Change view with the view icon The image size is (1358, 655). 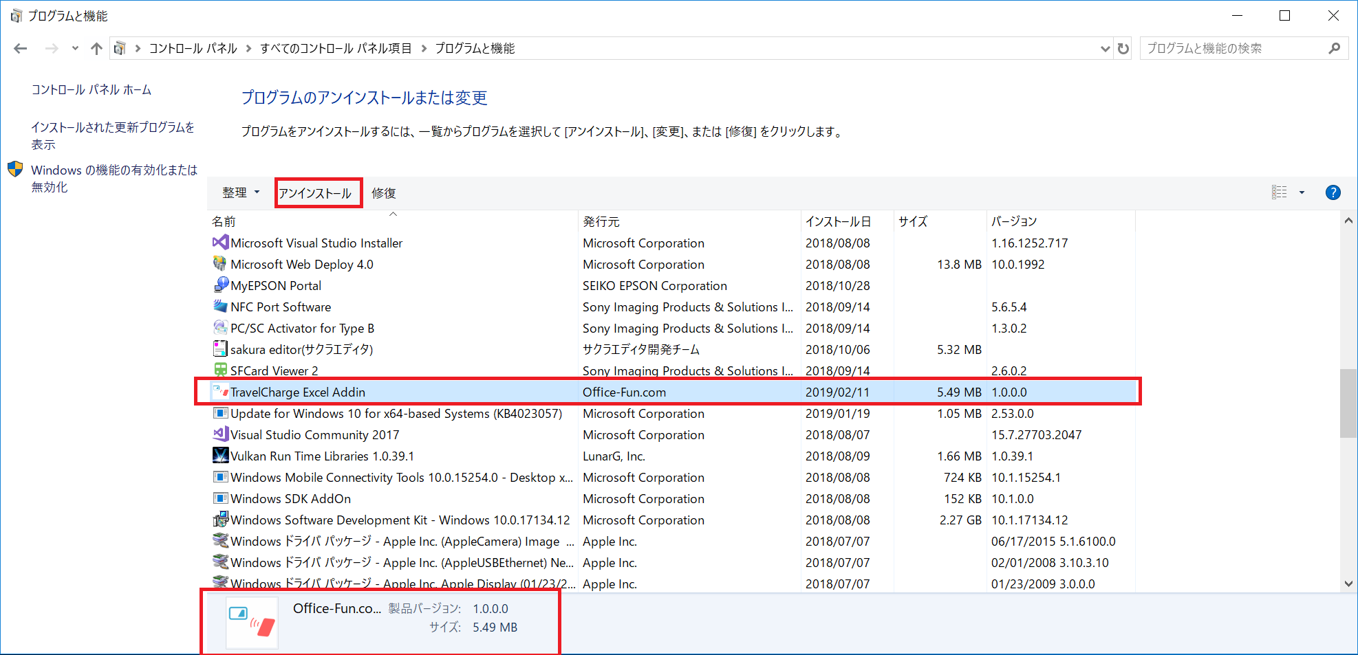coord(1279,192)
